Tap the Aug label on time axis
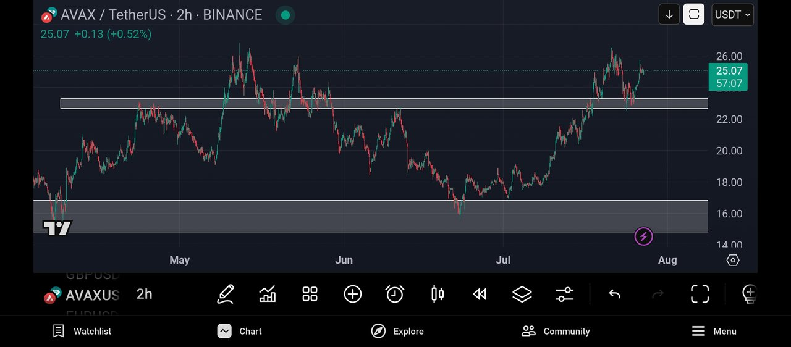 667,260
